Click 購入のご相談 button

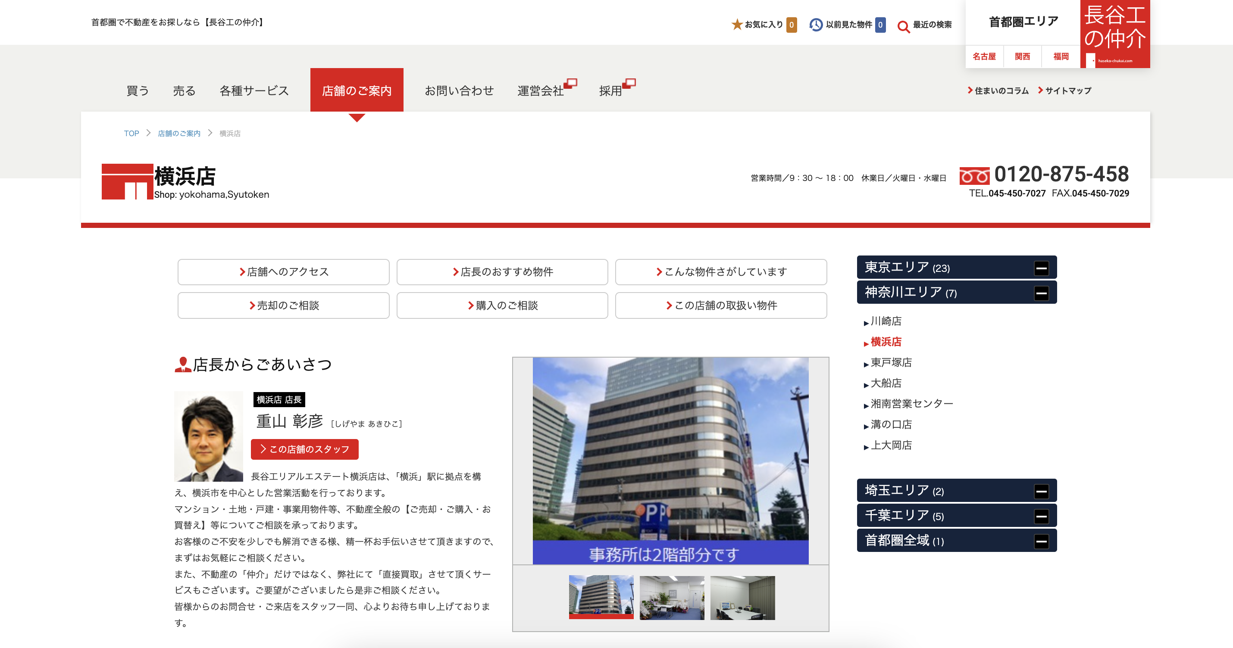502,305
